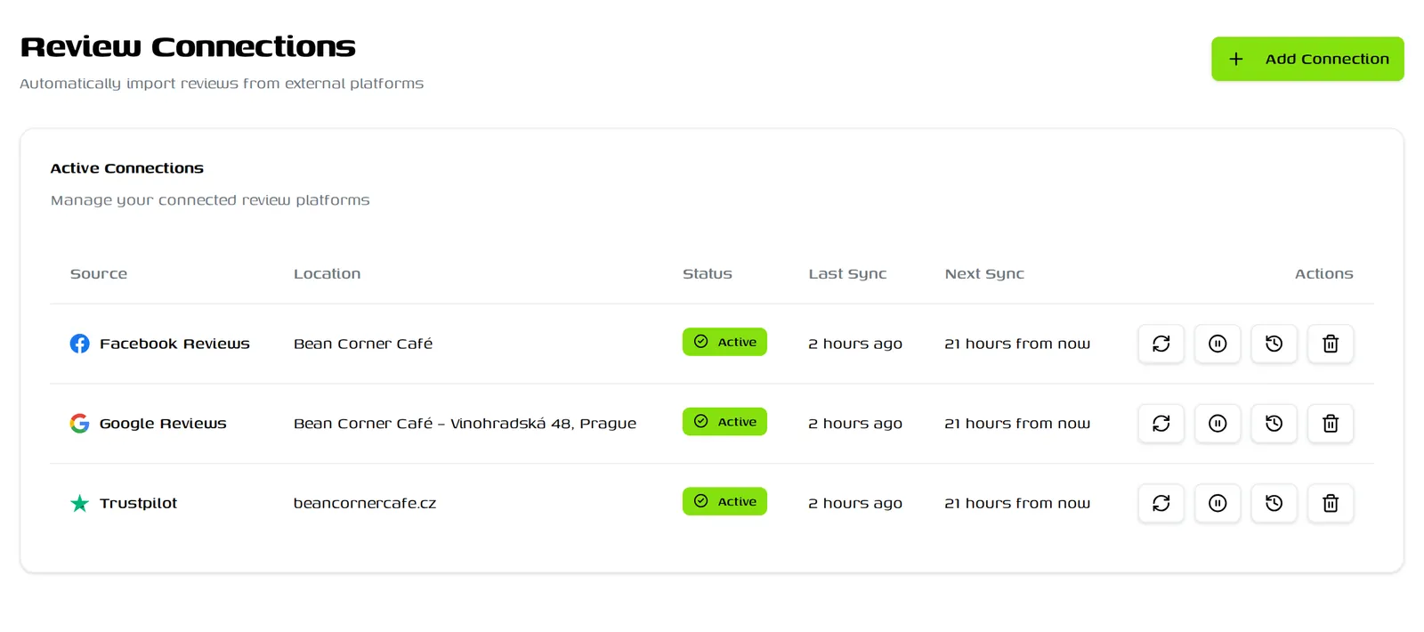Click the Facebook logo icon
The height and width of the screenshot is (632, 1424).
click(x=79, y=344)
